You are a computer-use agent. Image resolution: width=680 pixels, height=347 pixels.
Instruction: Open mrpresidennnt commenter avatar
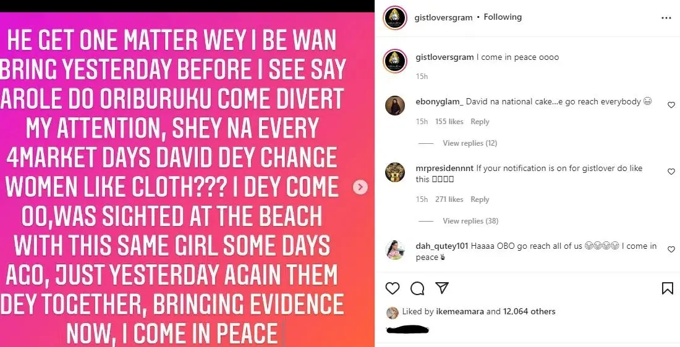click(x=395, y=172)
